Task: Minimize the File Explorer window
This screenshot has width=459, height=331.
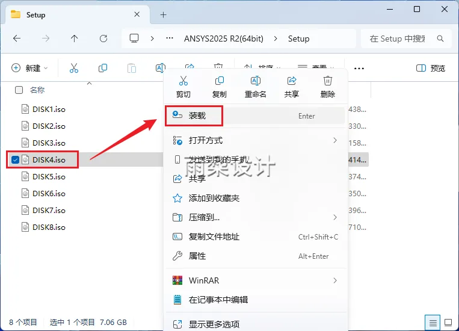Action: pyautogui.click(x=390, y=10)
